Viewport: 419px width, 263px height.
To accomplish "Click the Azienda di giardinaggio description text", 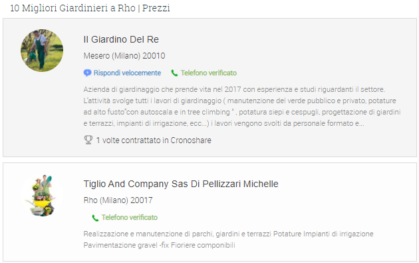I will pyautogui.click(x=242, y=107).
